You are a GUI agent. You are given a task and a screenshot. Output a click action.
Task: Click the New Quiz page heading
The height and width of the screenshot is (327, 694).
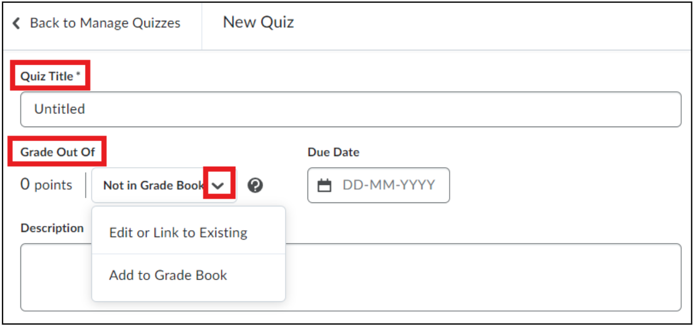(258, 22)
